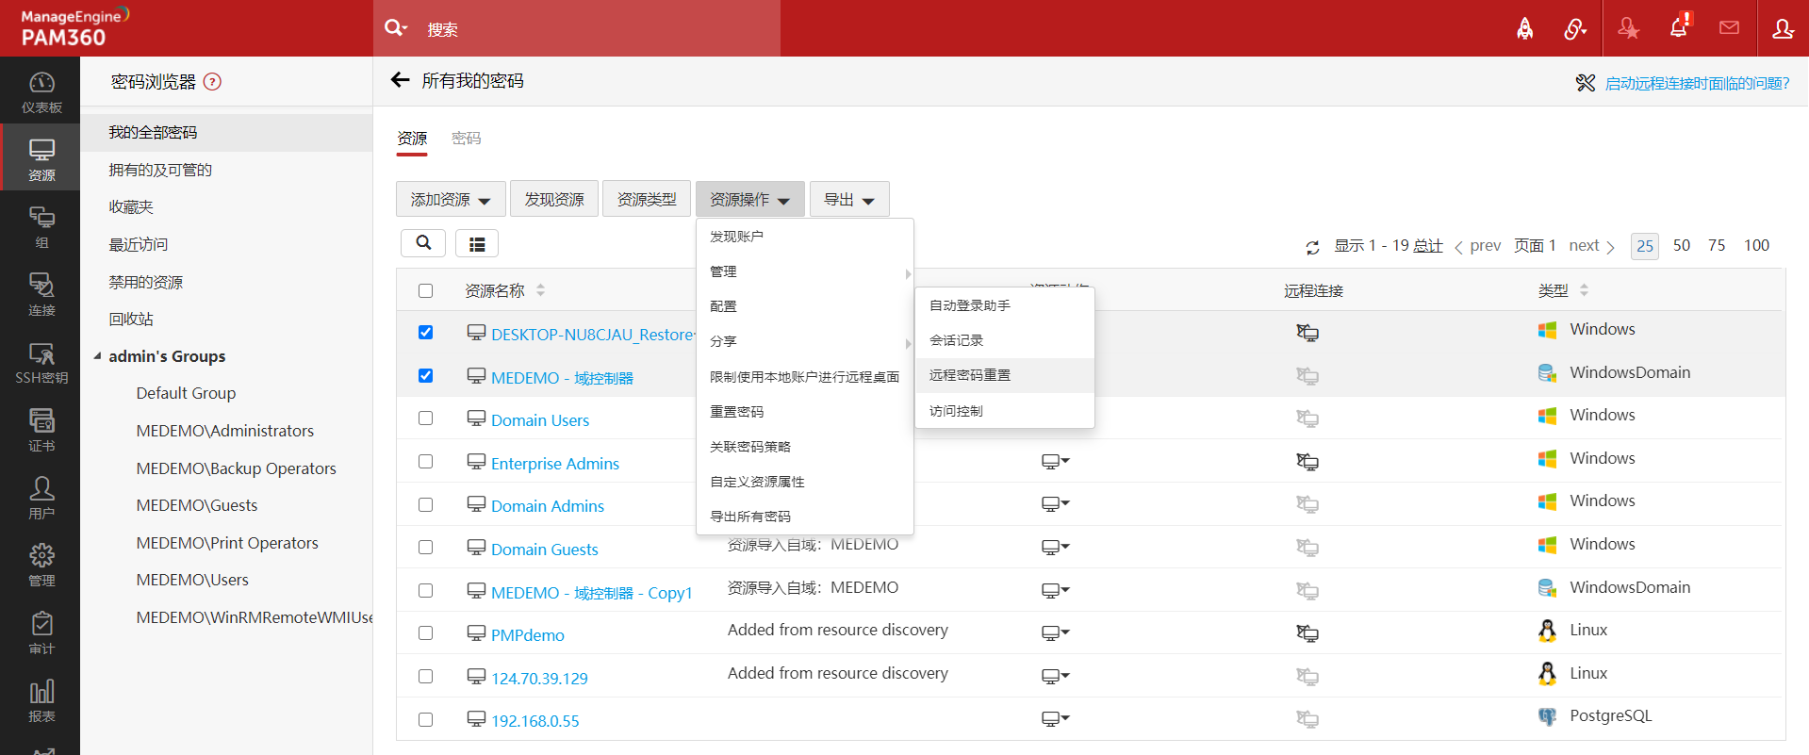
Task: Open the 连接 connections sidebar icon
Action: (x=41, y=295)
